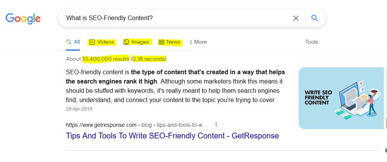
Task: Open the Write SEO Friendly Content thumbnail
Action: pos(341,98)
